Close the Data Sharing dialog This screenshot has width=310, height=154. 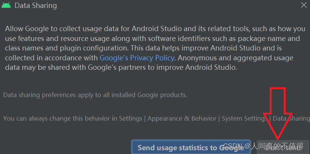[304, 5]
